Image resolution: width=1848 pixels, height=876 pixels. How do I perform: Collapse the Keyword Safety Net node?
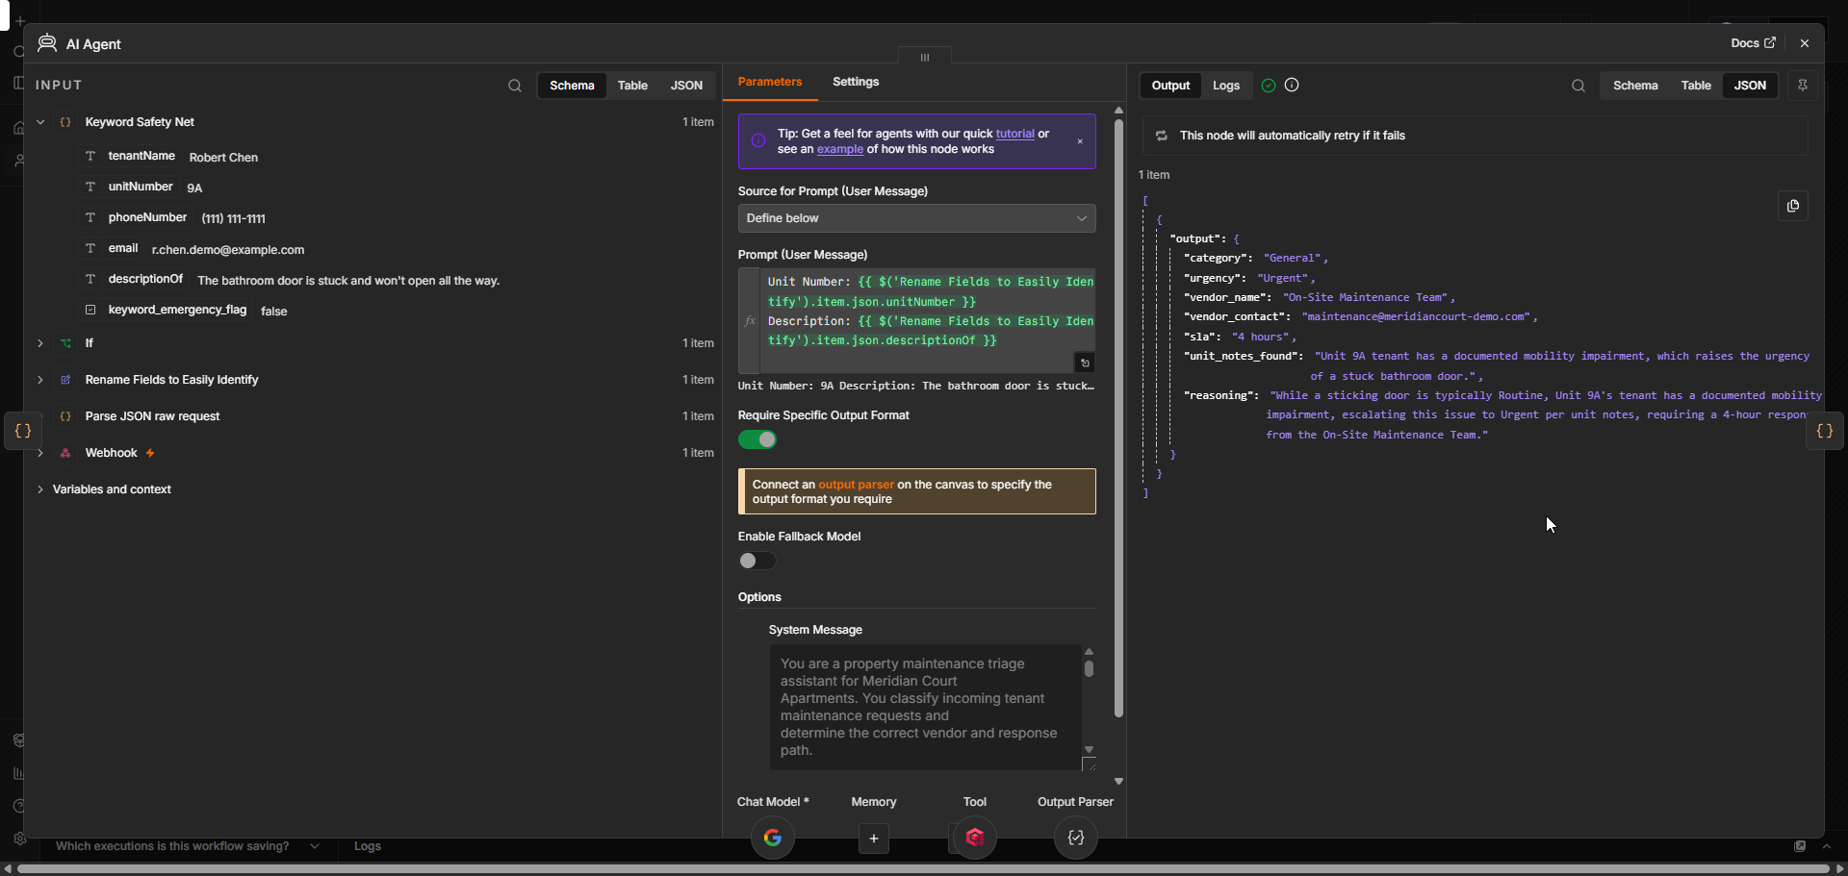40,122
